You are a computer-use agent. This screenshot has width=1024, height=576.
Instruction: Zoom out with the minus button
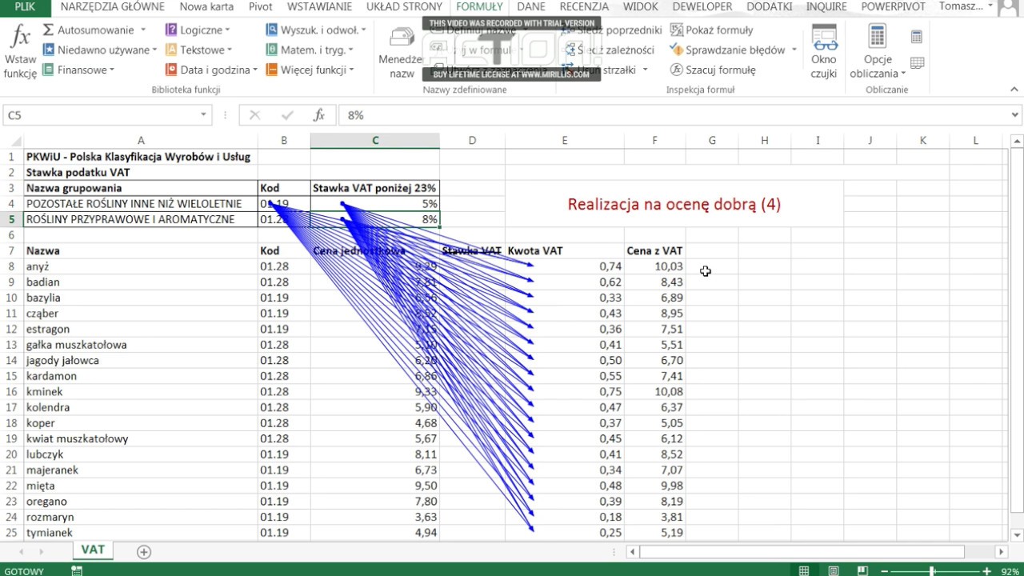point(883,571)
